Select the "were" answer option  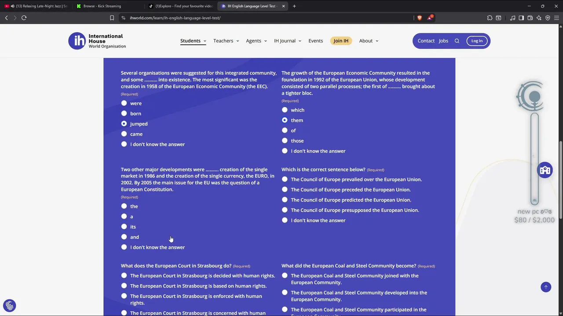point(124,103)
